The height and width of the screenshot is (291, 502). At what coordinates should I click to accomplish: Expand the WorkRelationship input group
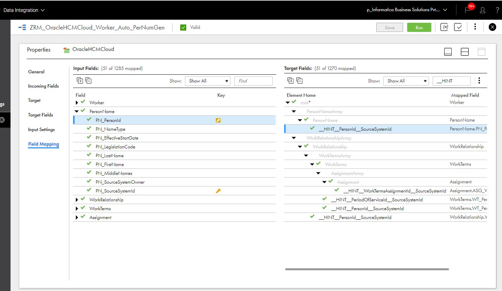(77, 200)
